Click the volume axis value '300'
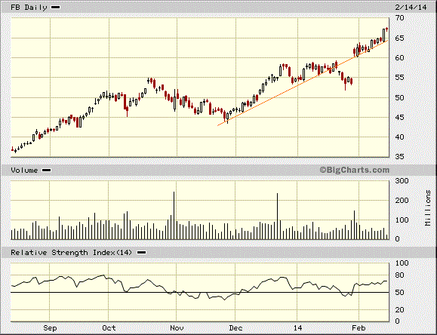 [x=402, y=181]
